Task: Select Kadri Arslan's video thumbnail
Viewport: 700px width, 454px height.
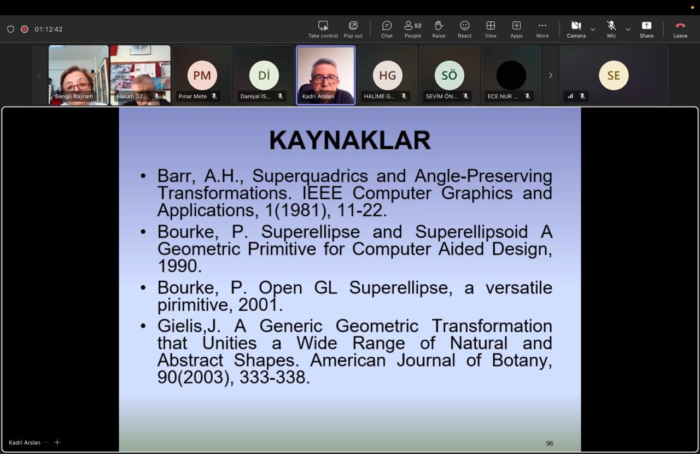Action: (x=326, y=75)
